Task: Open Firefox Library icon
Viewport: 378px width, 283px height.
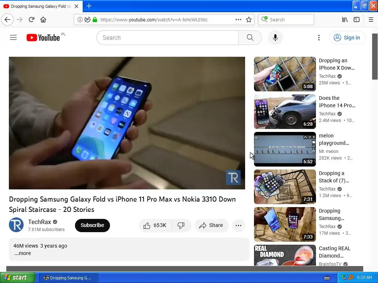Action: [345, 20]
